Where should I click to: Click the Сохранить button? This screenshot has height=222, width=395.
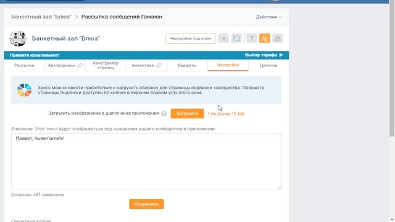point(146,204)
